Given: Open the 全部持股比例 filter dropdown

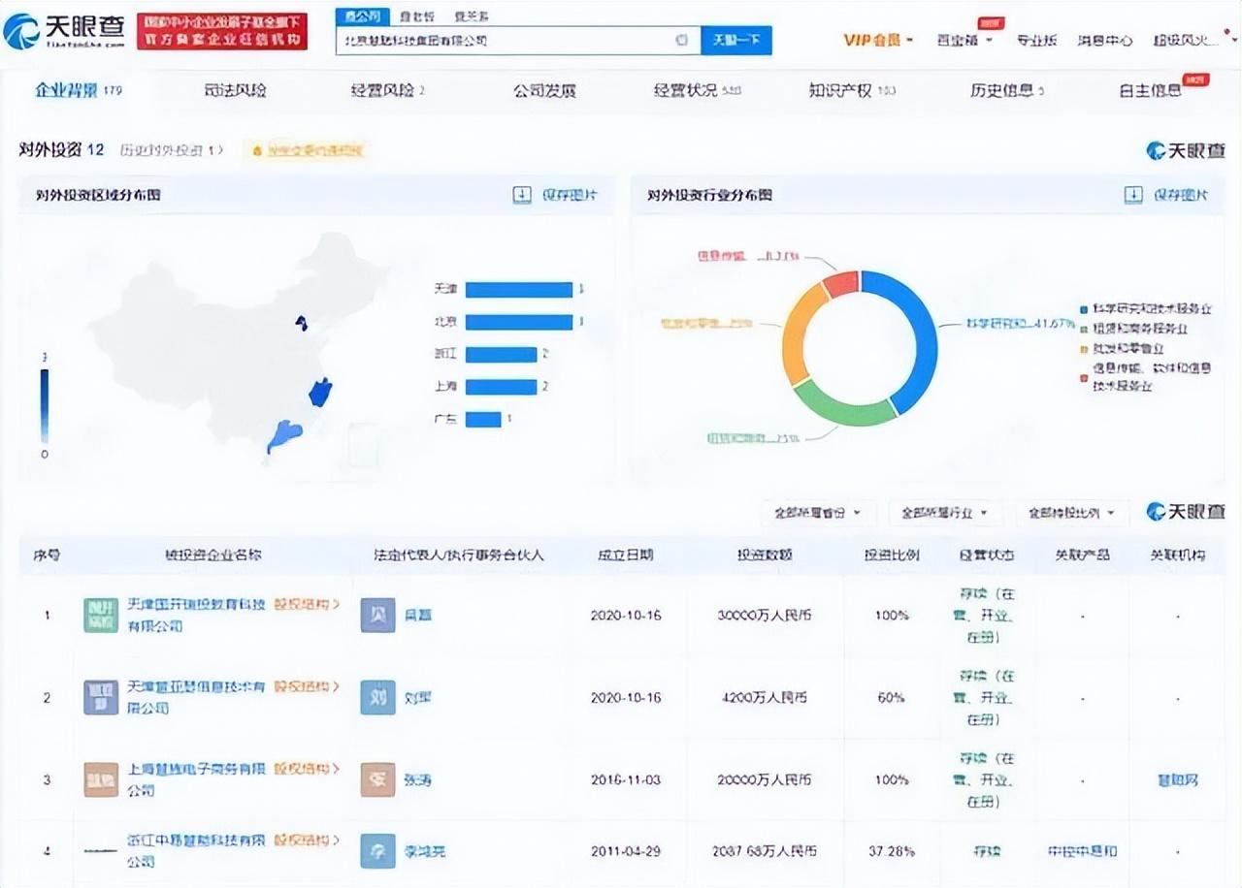Looking at the screenshot, I should tap(1070, 513).
